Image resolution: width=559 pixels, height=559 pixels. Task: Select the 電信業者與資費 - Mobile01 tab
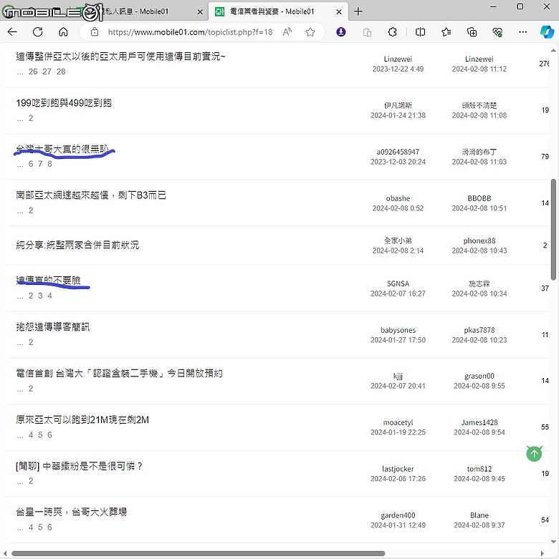point(278,11)
